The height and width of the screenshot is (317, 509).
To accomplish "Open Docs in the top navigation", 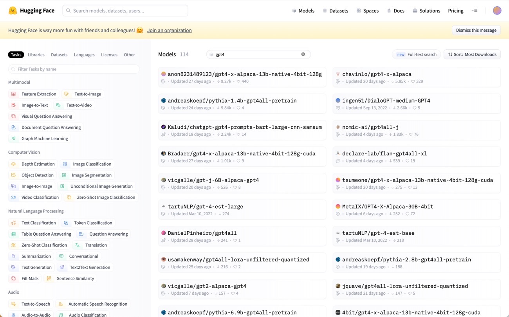I will pos(395,11).
